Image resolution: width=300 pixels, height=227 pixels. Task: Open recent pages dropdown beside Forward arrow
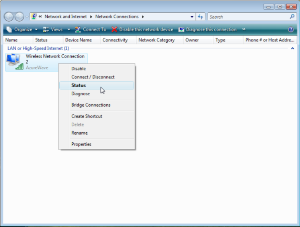[x=27, y=17]
